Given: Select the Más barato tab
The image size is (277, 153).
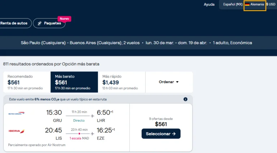Looking at the screenshot, I should (74, 82).
